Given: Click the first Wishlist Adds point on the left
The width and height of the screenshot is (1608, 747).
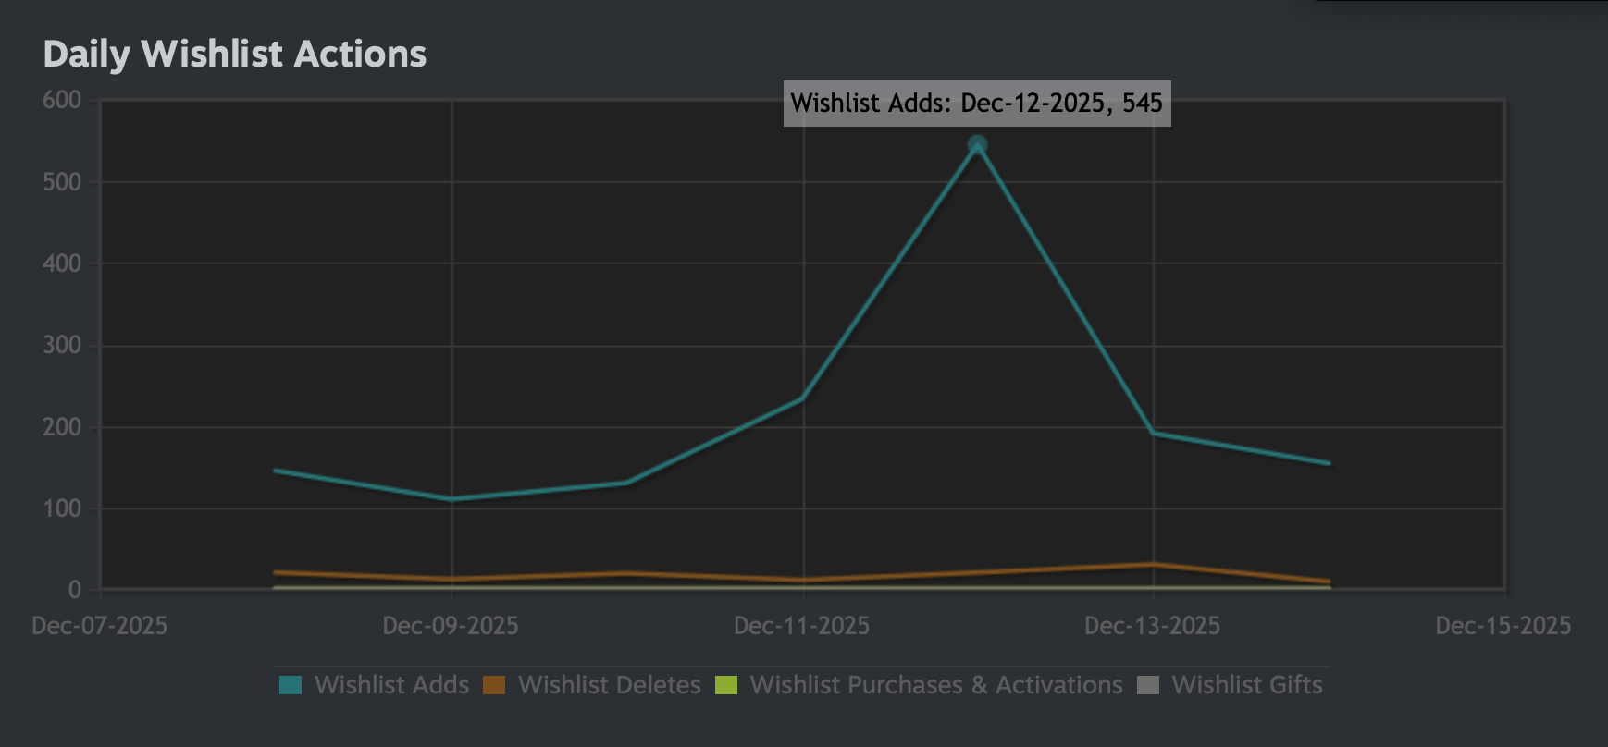Looking at the screenshot, I should [x=276, y=471].
